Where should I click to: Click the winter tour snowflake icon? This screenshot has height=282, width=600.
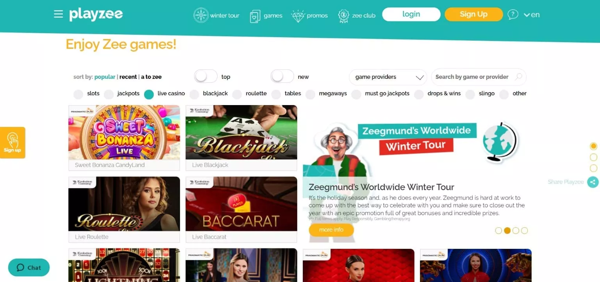coord(201,15)
